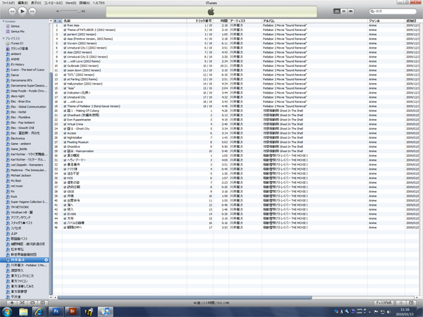The image size is (423, 317).
Task: Sort by the アルバム column header
Action: point(314,20)
